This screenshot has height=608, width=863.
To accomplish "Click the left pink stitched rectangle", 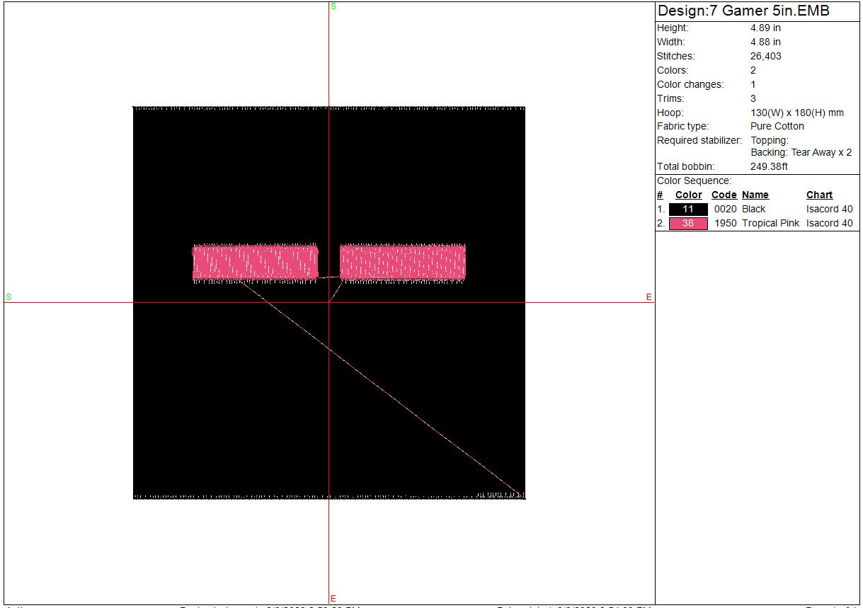I will [256, 263].
